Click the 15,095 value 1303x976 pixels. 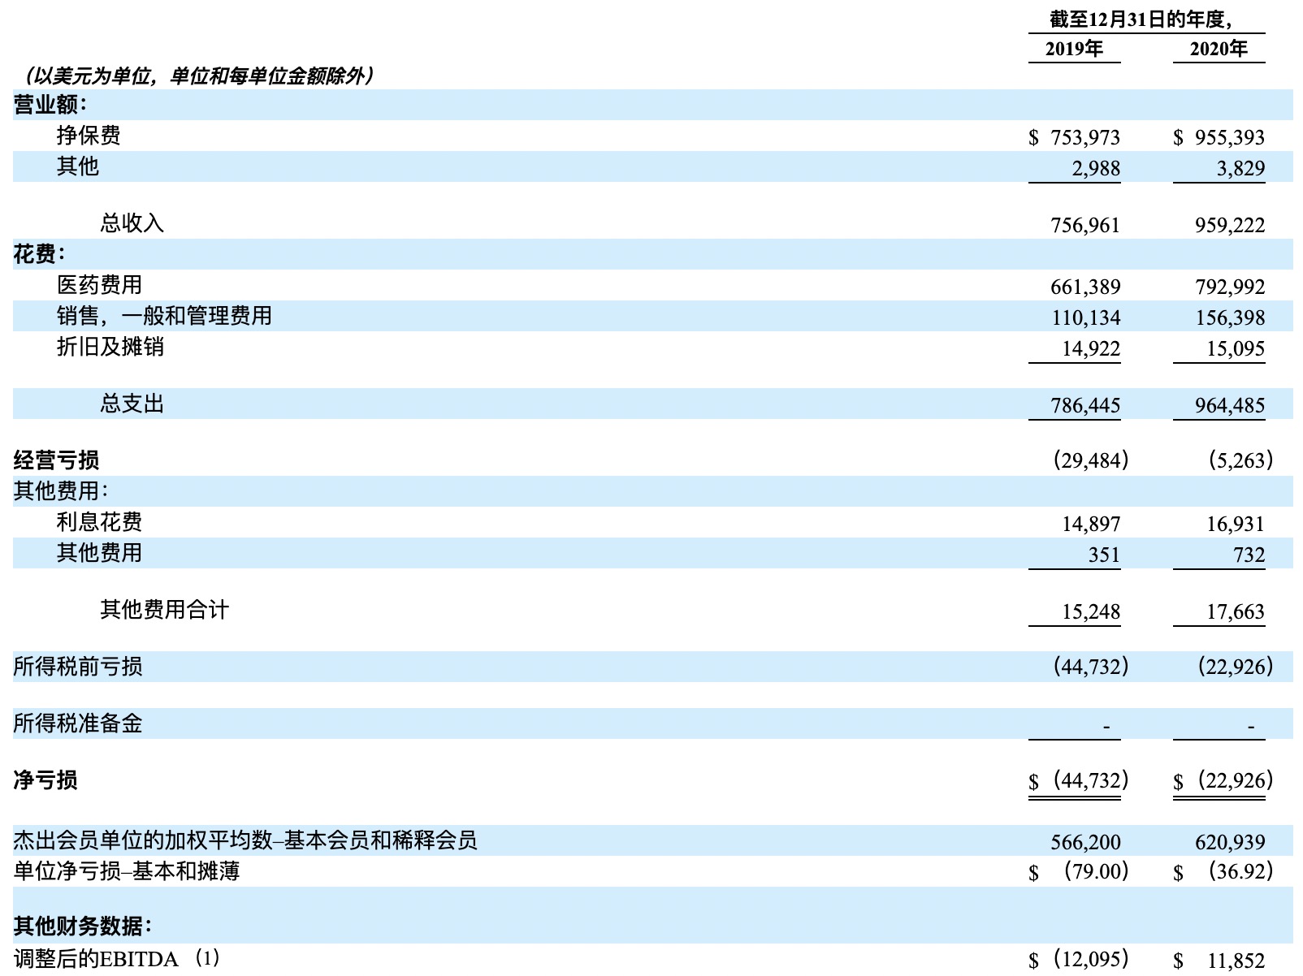(x=1236, y=348)
